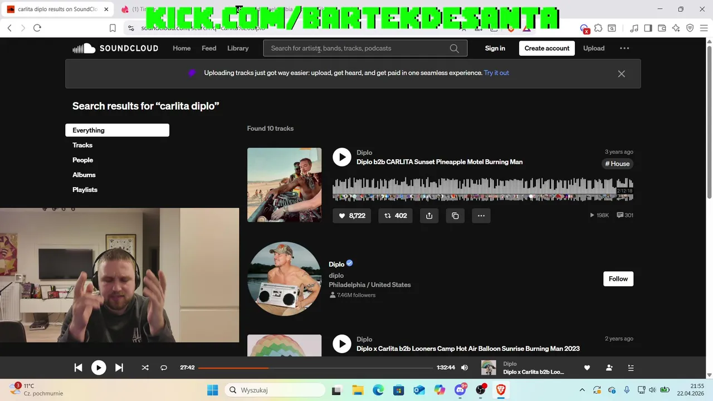Skip to the next track in the player
The image size is (713, 401).
pyautogui.click(x=119, y=368)
